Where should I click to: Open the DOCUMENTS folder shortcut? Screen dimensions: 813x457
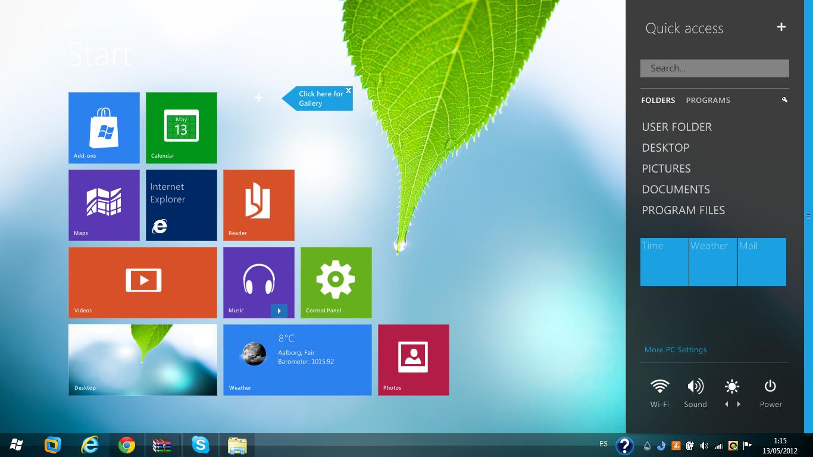point(676,189)
